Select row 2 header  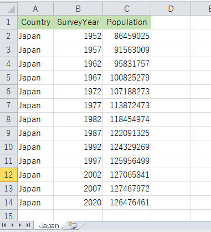9,36
